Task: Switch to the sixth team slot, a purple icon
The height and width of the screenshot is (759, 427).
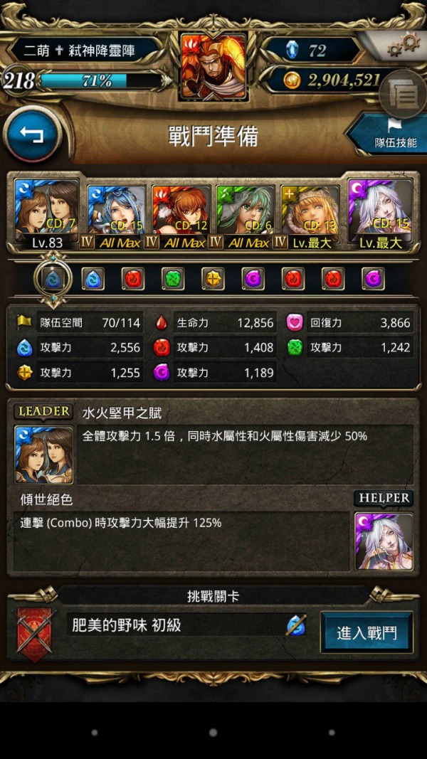Action: point(253,279)
